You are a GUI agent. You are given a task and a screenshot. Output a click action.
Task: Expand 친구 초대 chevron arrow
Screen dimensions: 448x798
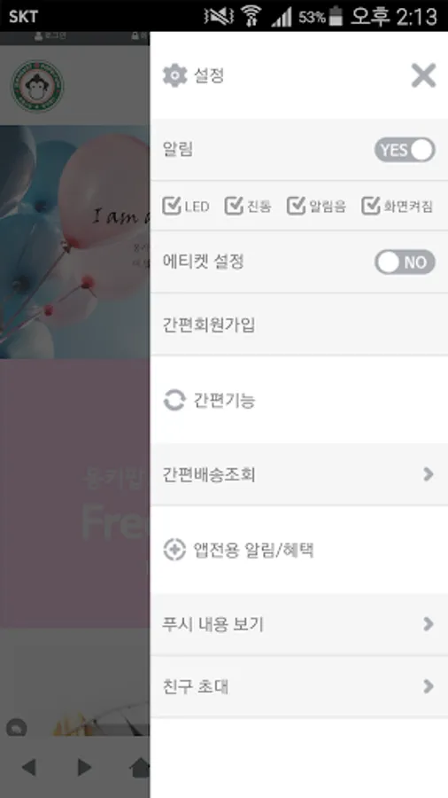429,686
